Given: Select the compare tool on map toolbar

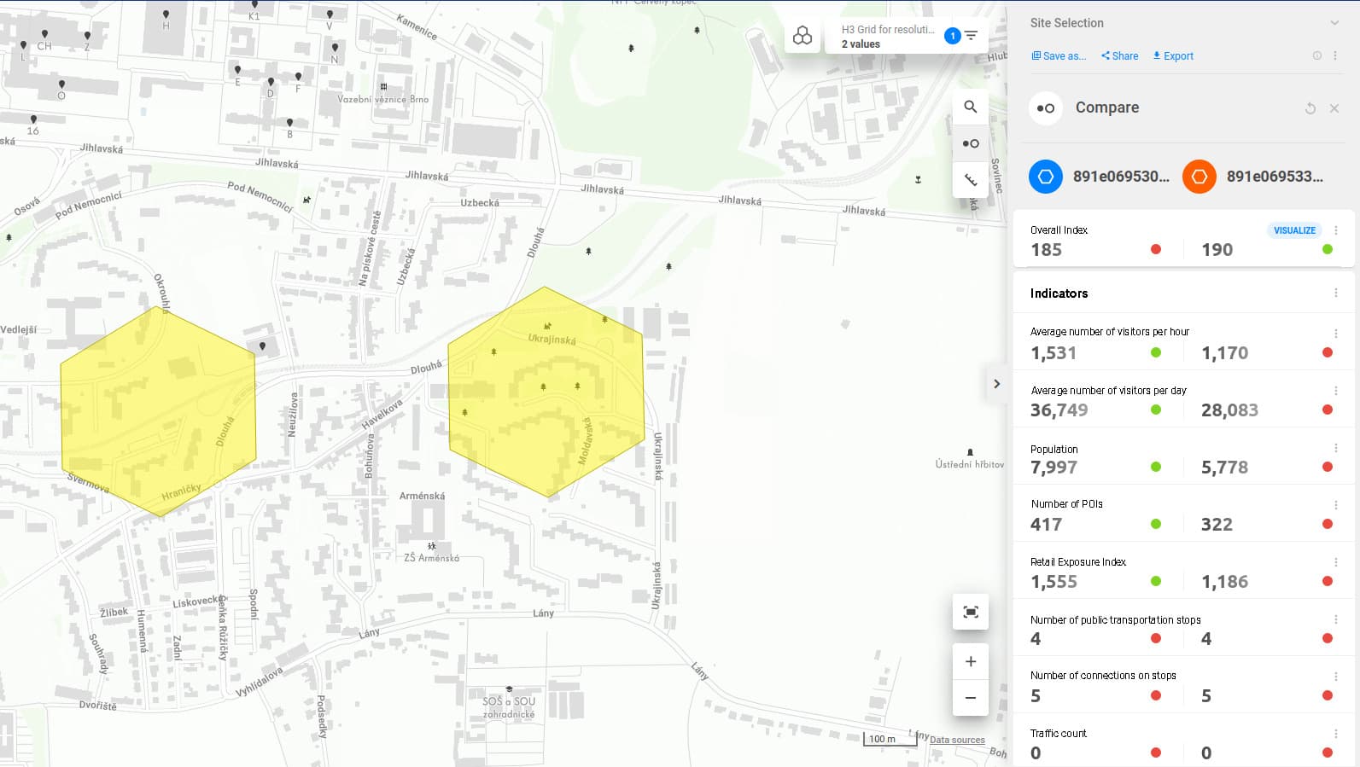Looking at the screenshot, I should [971, 143].
